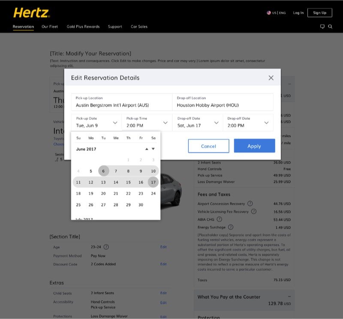Edit the Accessibility extras
The image size is (343, 319).
point(163,303)
